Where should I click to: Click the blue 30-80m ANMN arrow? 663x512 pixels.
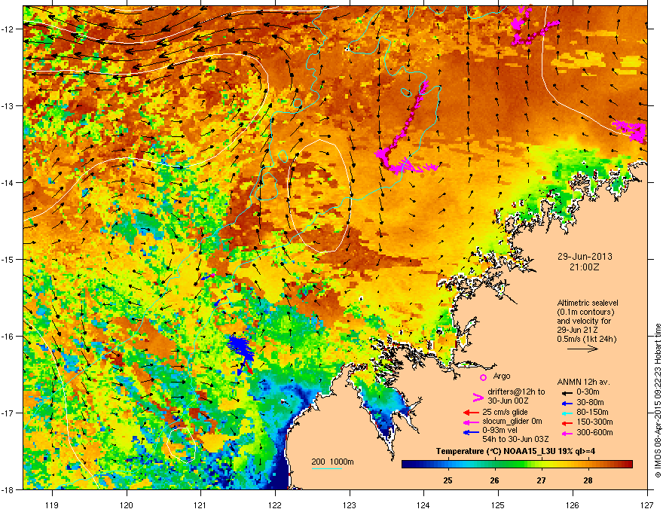[x=567, y=403]
